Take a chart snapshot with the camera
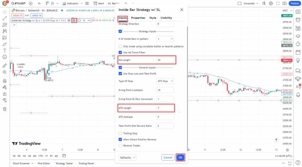 (284, 4)
